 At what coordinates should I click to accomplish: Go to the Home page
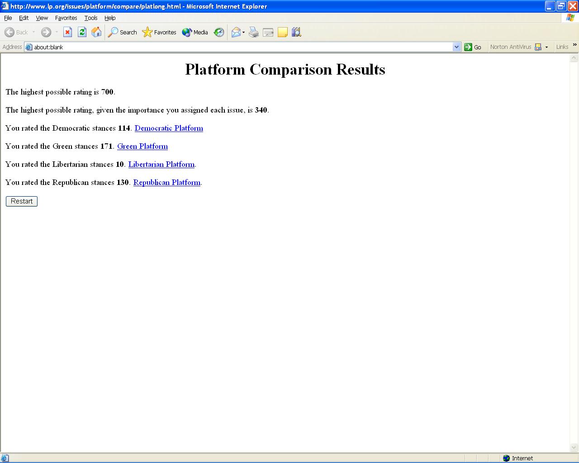point(96,32)
